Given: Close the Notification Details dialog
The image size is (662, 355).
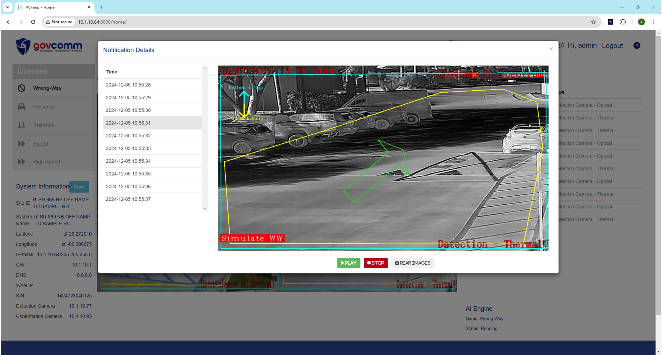Looking at the screenshot, I should (x=551, y=49).
